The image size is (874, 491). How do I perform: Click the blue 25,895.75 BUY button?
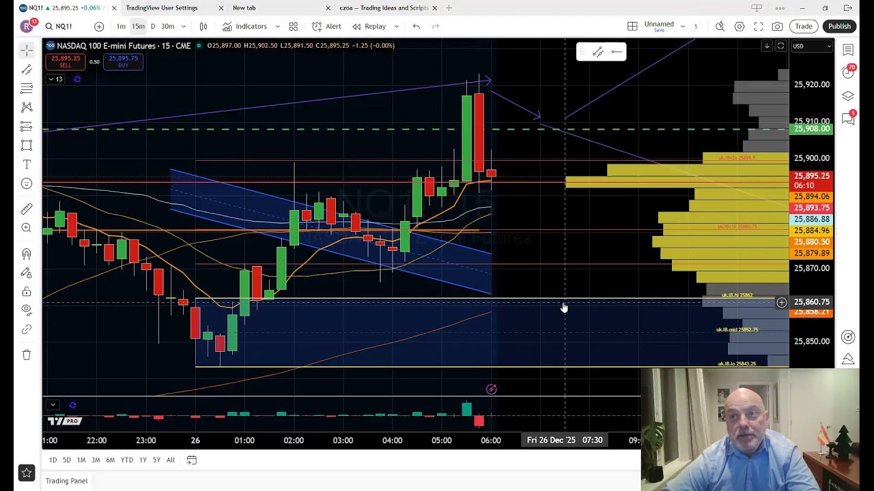(x=123, y=61)
